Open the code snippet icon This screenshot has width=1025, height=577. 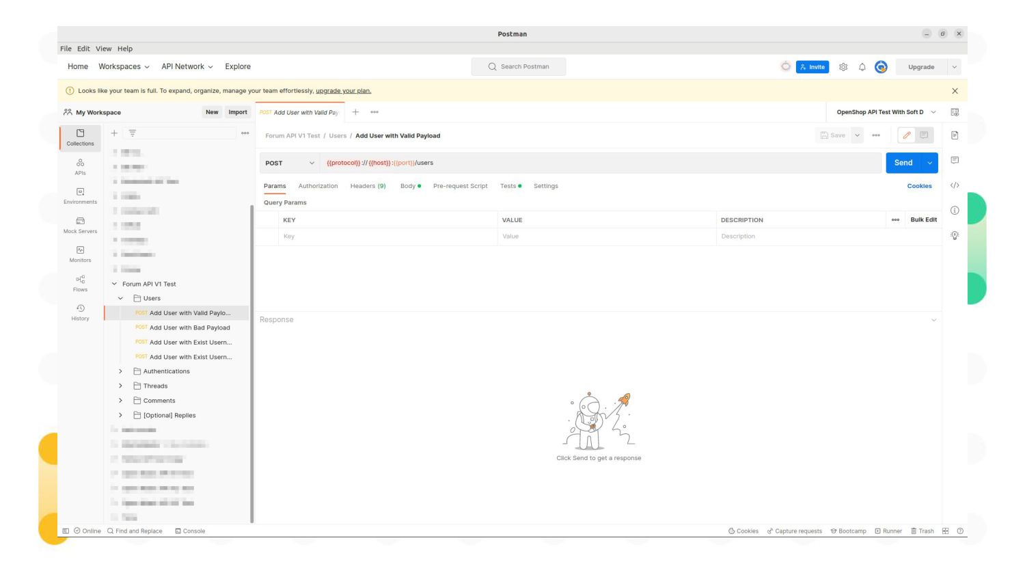coord(955,185)
